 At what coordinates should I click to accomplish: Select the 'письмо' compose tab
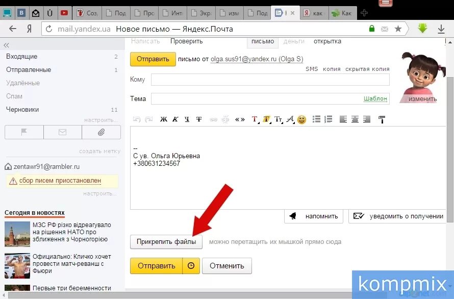tap(263, 41)
